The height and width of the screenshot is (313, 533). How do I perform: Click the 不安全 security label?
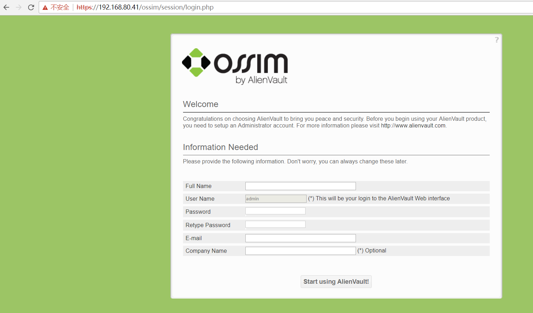pos(60,7)
